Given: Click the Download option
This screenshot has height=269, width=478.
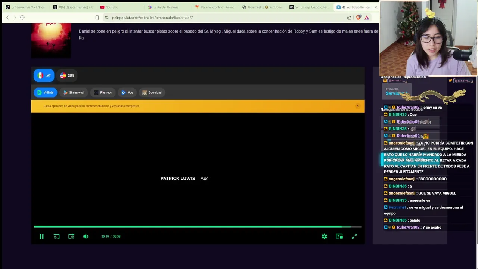Looking at the screenshot, I should [151, 92].
